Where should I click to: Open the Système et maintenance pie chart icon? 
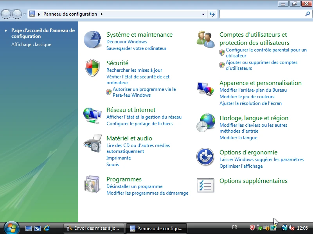[92, 39]
